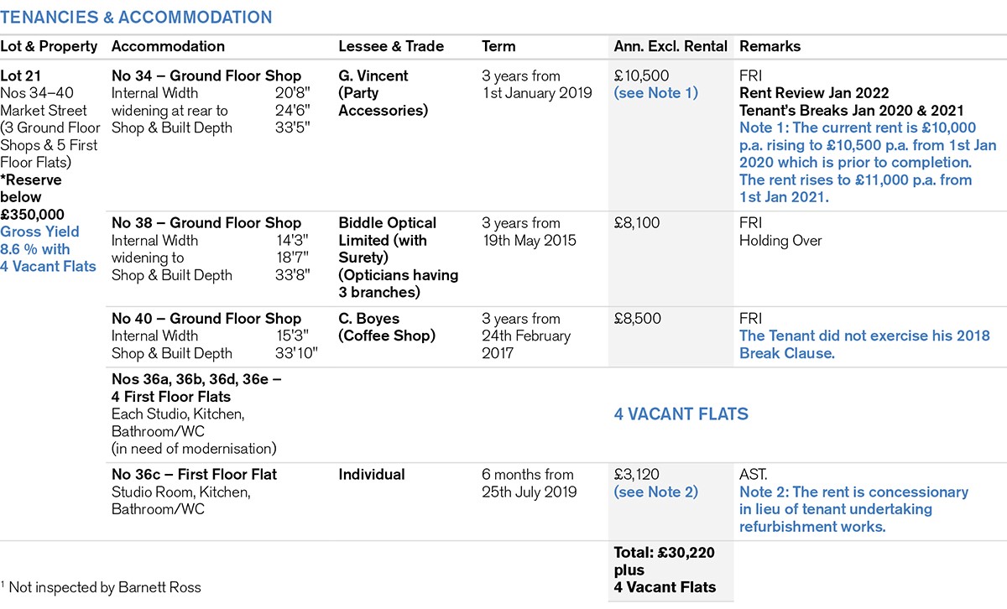This screenshot has width=1007, height=609.
Task: Click the Lessee & Trade column header
Action: (391, 46)
